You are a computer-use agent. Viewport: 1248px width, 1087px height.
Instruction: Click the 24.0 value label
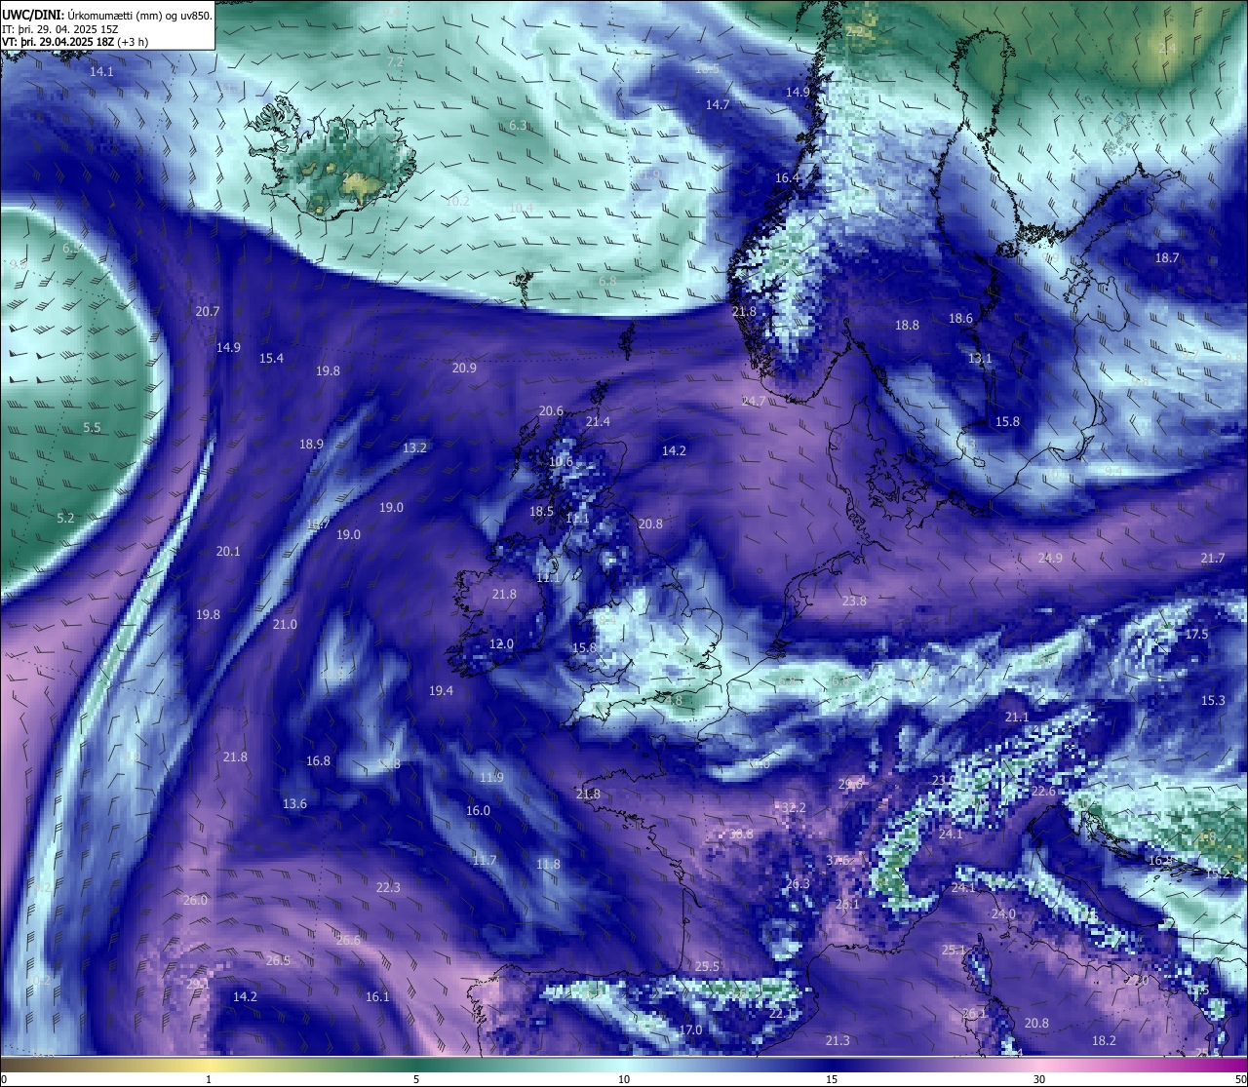[x=1003, y=914]
